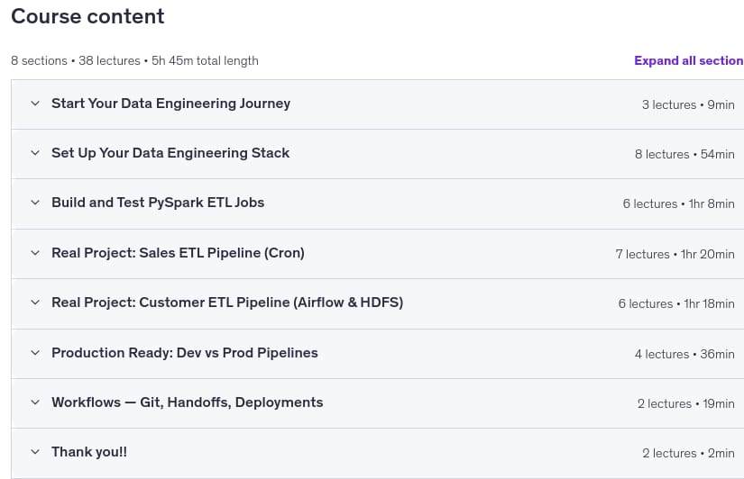This screenshot has height=479, width=744.
Task: Expand all sections link
Action: (x=689, y=60)
